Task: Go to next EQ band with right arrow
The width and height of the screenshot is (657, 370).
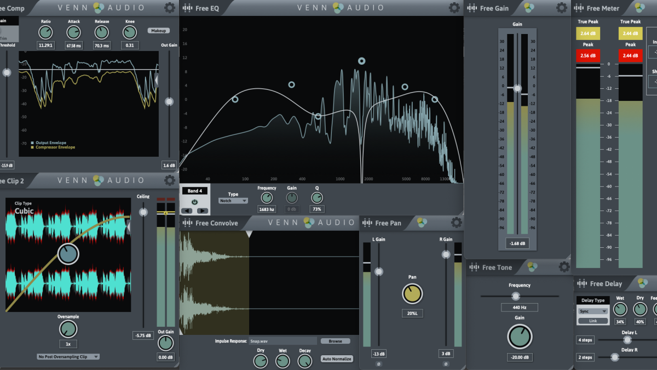Action: [x=202, y=210]
